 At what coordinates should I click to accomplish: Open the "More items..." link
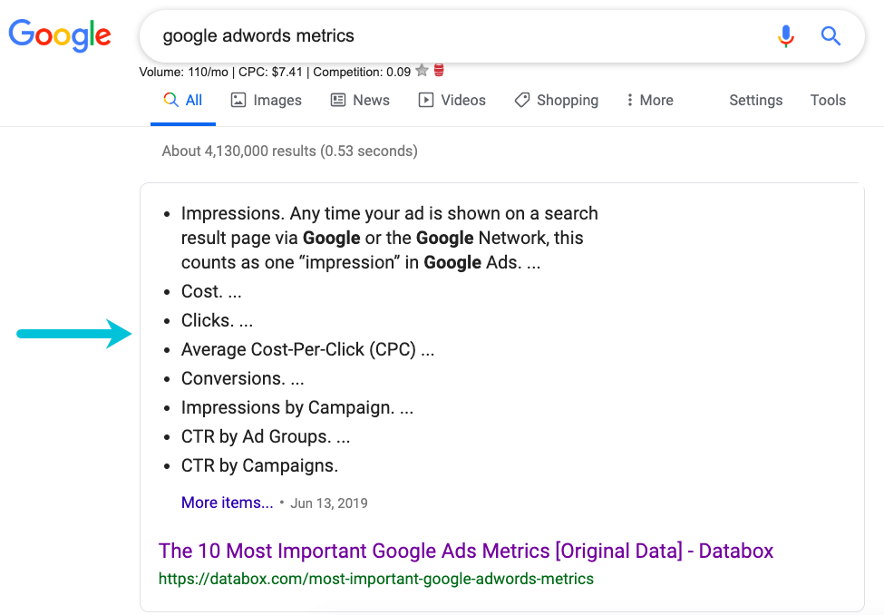pyautogui.click(x=227, y=503)
